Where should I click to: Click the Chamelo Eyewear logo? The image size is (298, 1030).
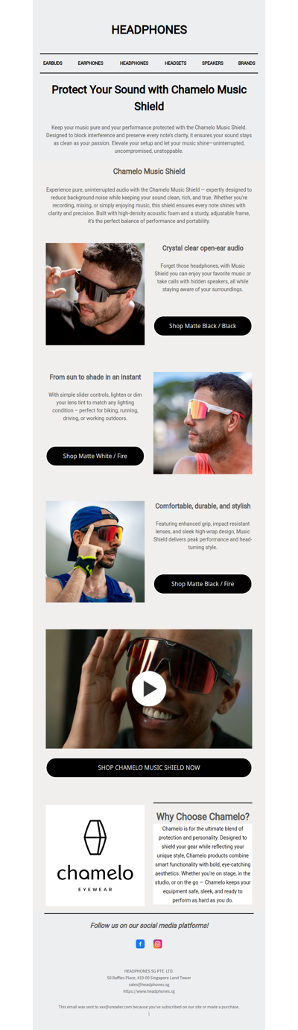95,855
